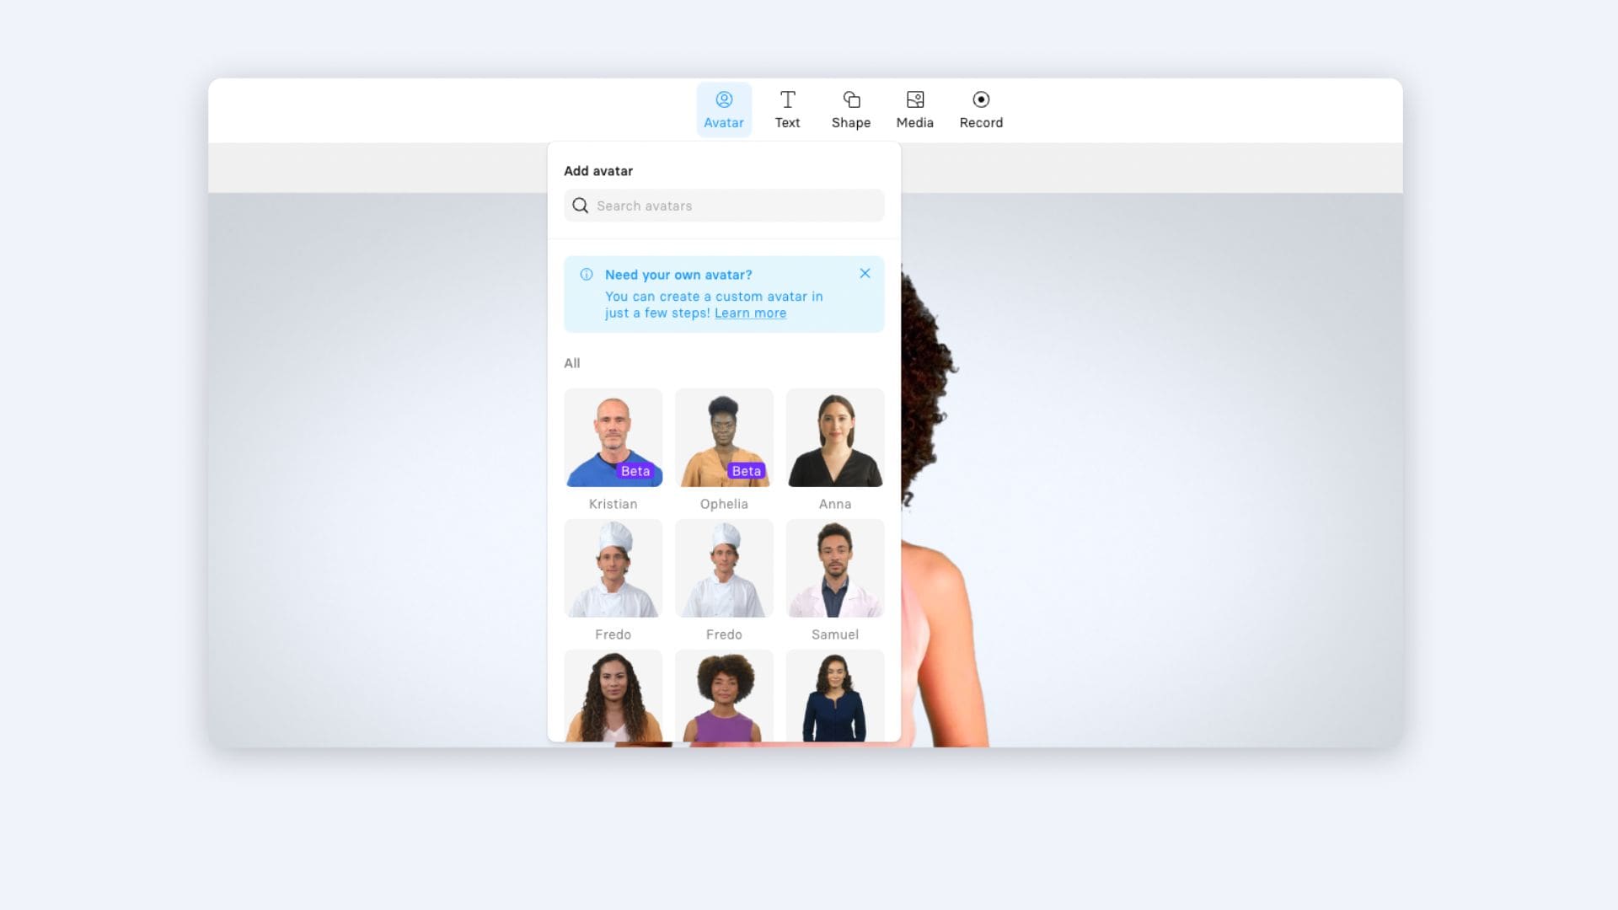Select the chef-dressed Fredo avatar

(x=613, y=567)
